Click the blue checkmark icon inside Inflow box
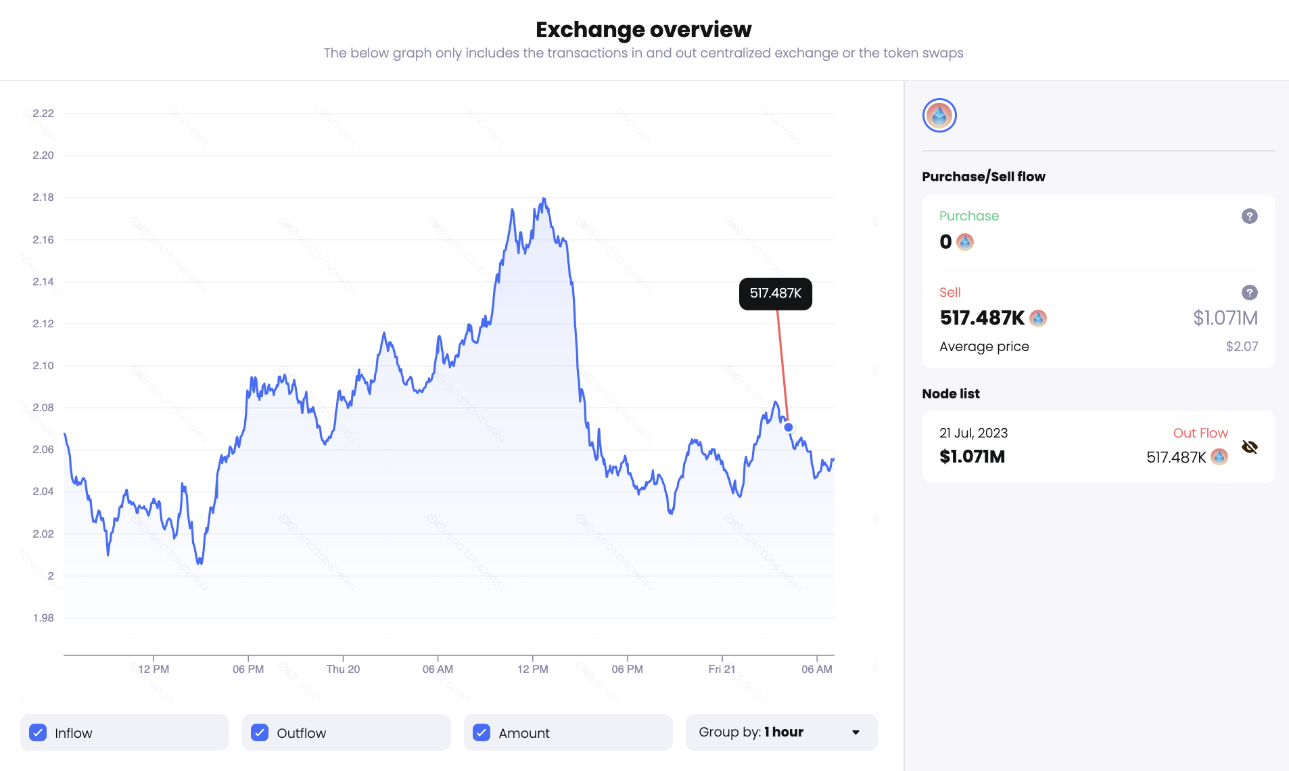Image resolution: width=1289 pixels, height=771 pixels. pos(39,732)
